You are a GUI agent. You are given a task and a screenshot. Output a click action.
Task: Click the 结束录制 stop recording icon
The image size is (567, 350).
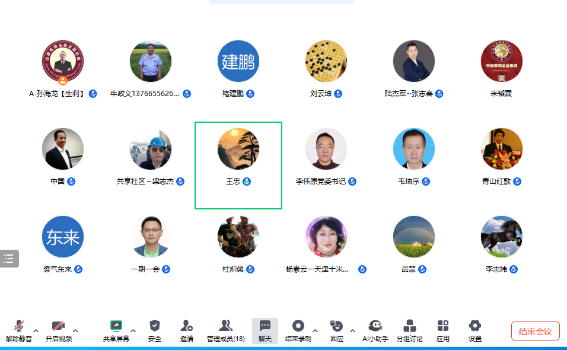pyautogui.click(x=298, y=326)
